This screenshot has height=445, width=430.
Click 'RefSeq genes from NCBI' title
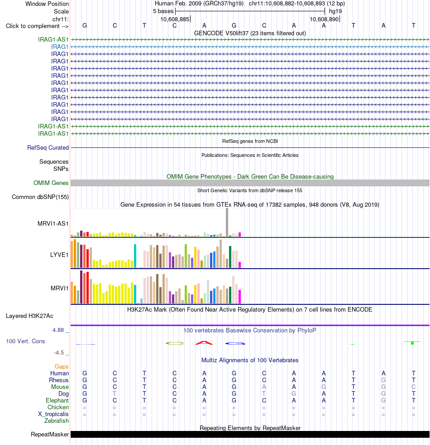pyautogui.click(x=250, y=141)
